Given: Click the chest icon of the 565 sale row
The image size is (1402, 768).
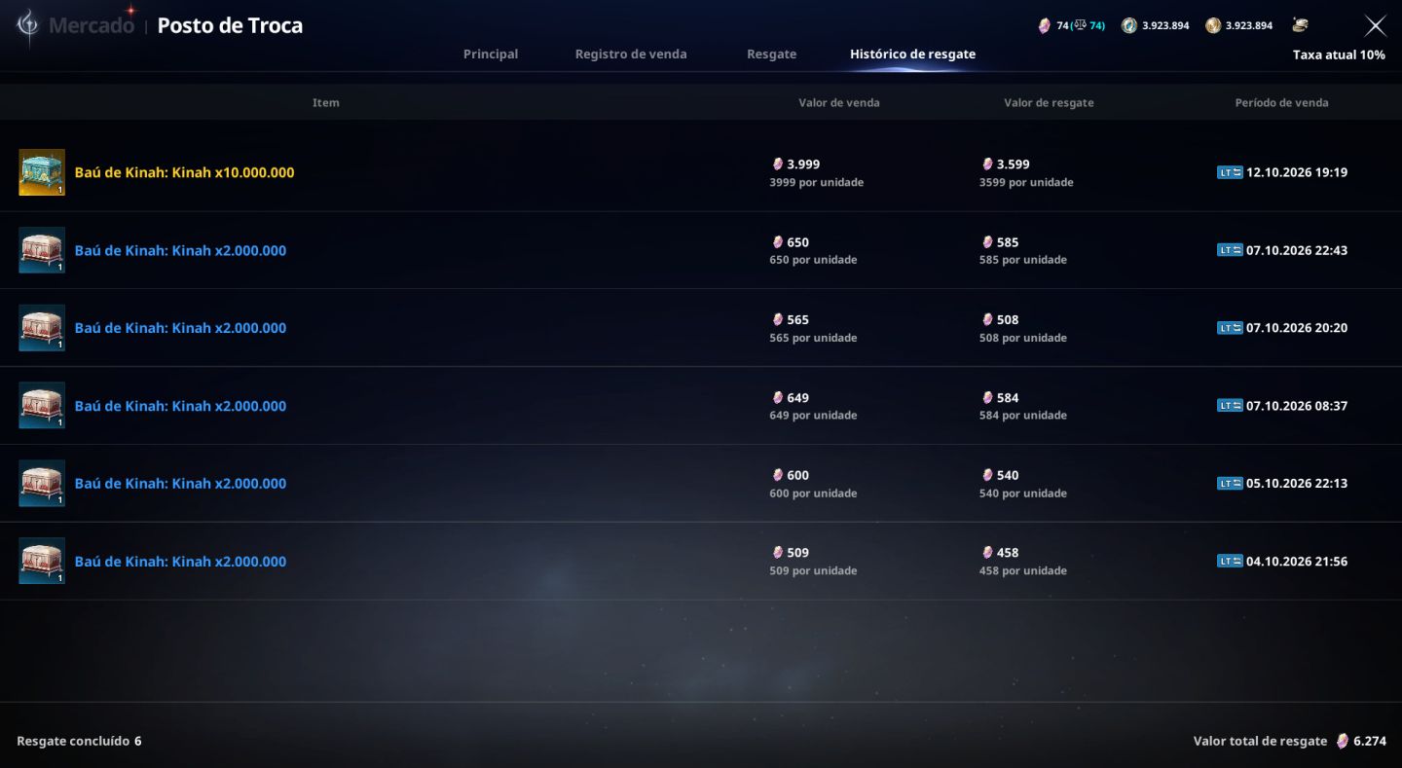Looking at the screenshot, I should point(42,328).
